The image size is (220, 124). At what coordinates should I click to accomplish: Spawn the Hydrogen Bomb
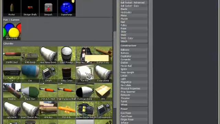coord(85,92)
